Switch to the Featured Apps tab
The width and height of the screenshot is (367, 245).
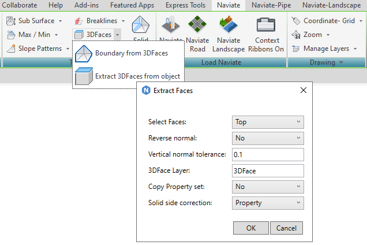(x=132, y=5)
